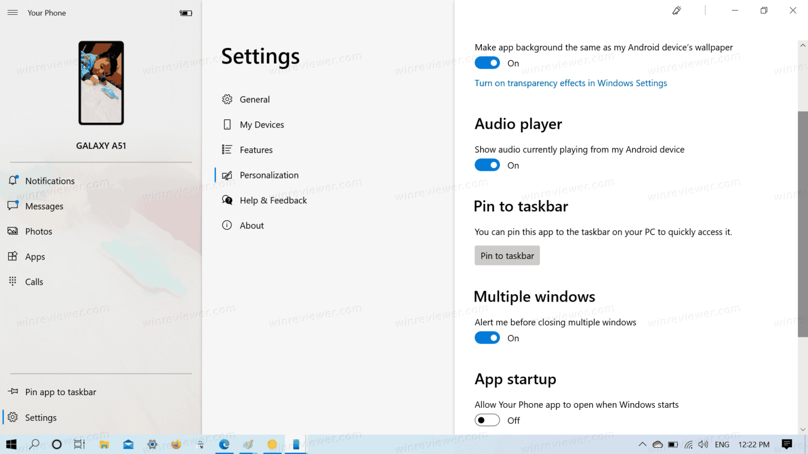This screenshot has width=808, height=454.
Task: Click the 12:22 PM clock
Action: [x=754, y=445]
